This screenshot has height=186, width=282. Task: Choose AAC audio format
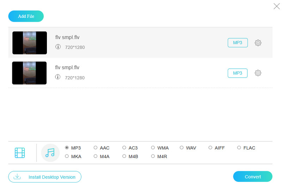96,148
